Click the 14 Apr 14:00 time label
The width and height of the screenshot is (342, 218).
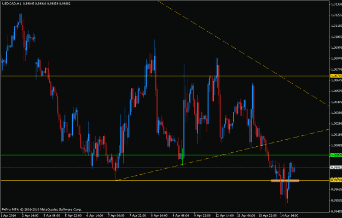coord(289,216)
